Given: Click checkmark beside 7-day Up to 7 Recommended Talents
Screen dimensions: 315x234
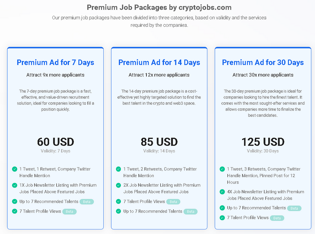Looking at the screenshot, I should [15, 201].
